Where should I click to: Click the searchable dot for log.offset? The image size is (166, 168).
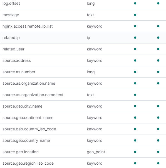tap(135, 3)
